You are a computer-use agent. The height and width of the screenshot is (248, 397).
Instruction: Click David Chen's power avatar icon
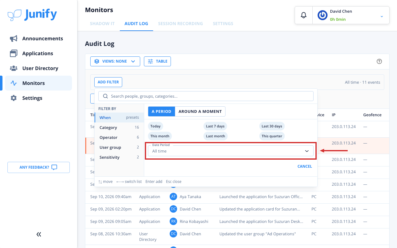323,15
